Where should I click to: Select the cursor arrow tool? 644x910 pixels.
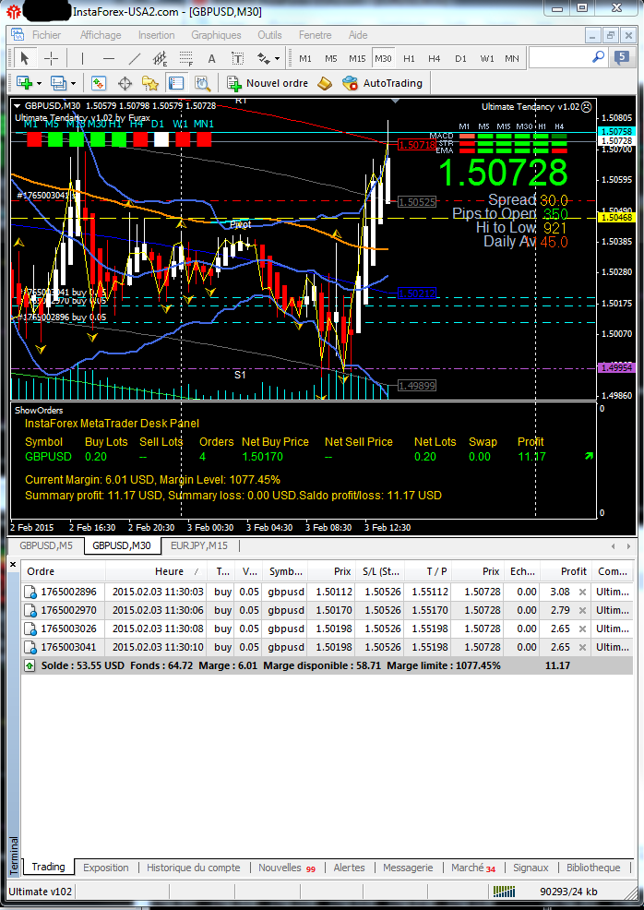tap(24, 58)
